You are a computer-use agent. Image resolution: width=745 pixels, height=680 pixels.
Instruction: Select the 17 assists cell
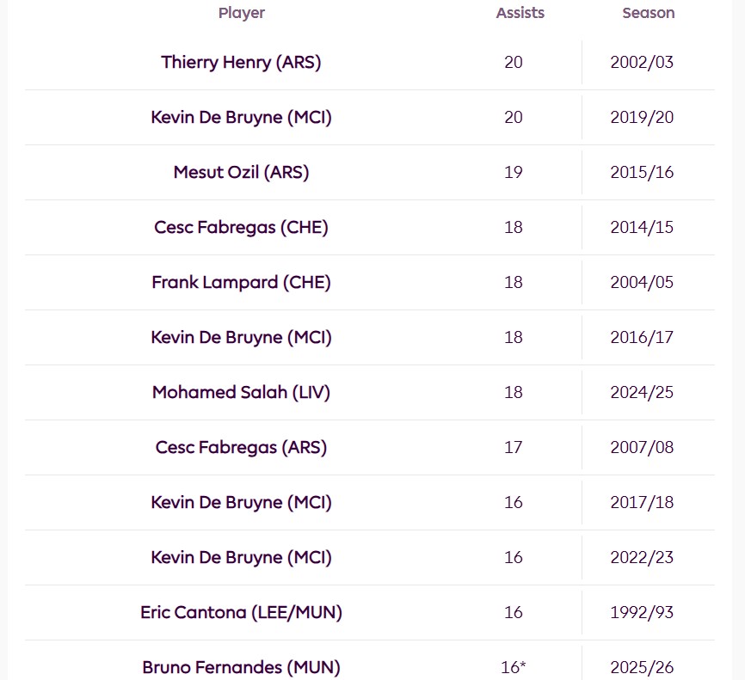coord(514,447)
